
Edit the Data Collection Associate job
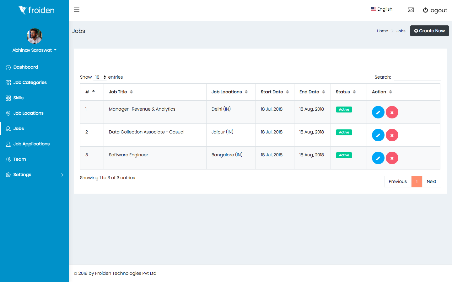coord(378,135)
